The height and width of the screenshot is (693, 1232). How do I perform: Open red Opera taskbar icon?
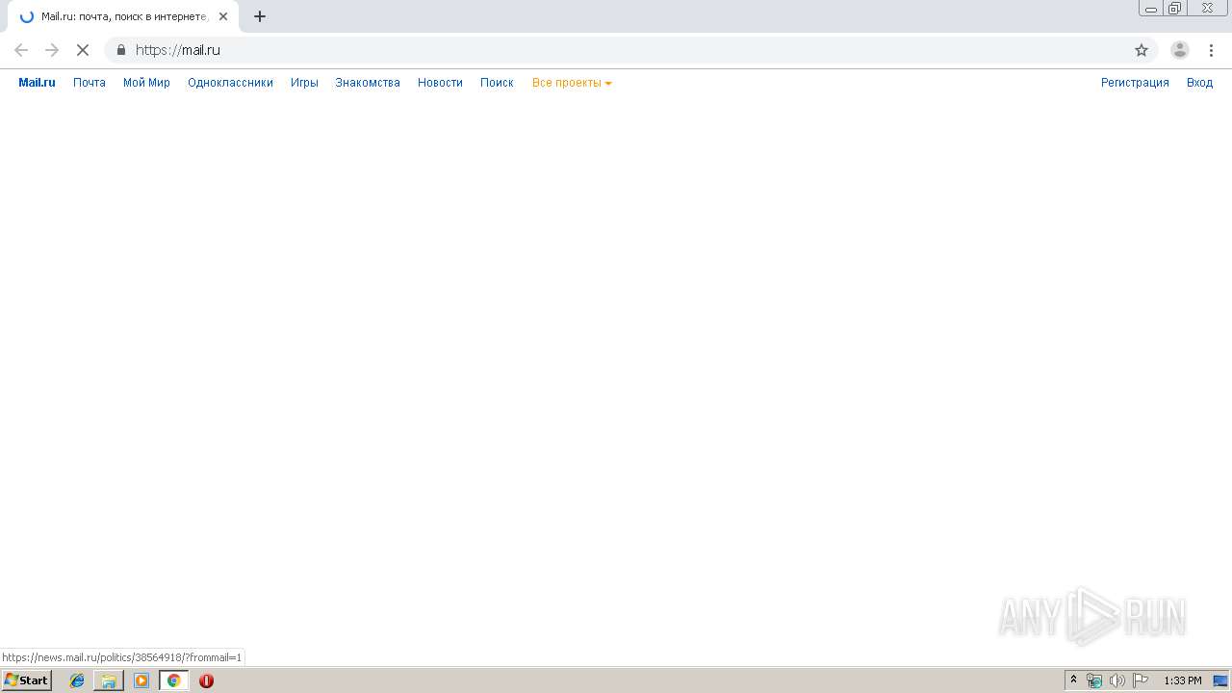click(x=206, y=680)
